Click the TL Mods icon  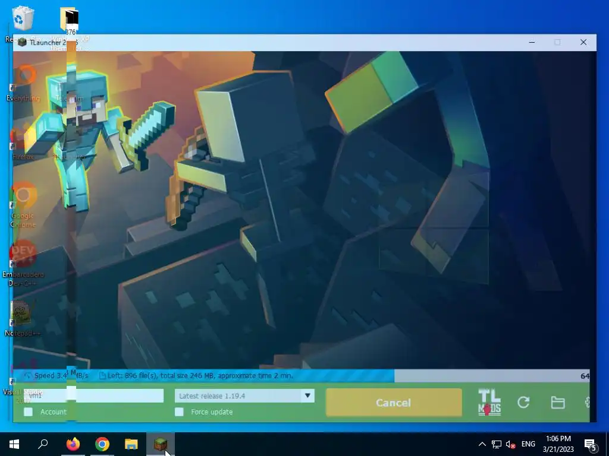pyautogui.click(x=489, y=403)
